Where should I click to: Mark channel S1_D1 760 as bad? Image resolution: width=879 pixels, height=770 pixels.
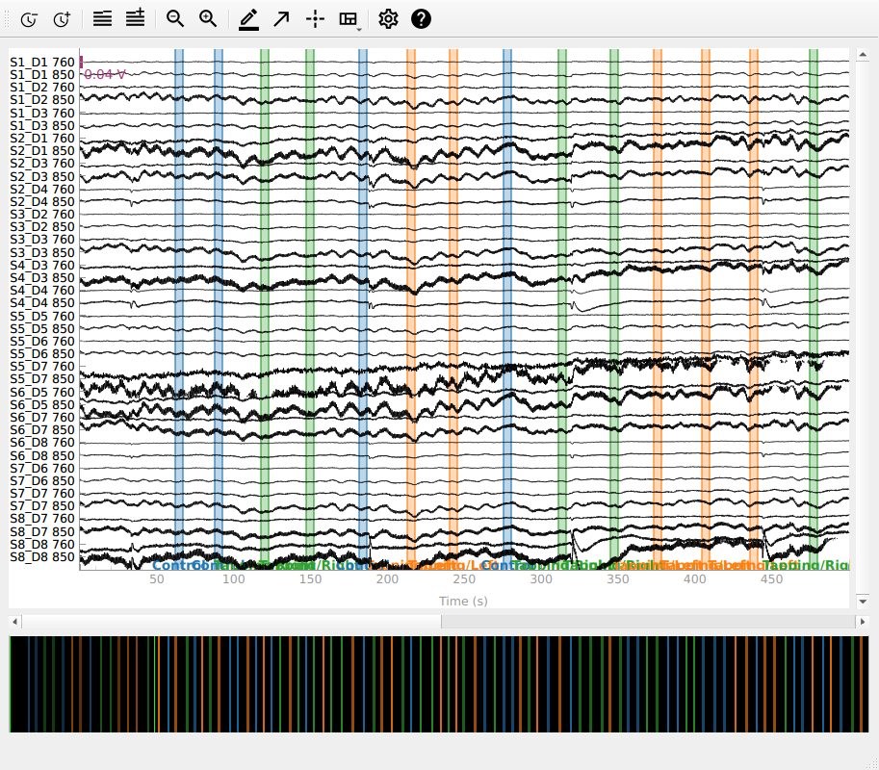pos(41,63)
